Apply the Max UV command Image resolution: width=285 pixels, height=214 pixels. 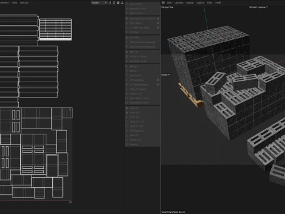click(142, 52)
